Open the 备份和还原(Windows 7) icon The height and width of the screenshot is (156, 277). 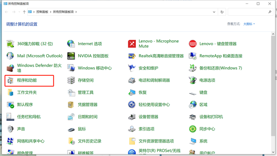tap(193, 68)
